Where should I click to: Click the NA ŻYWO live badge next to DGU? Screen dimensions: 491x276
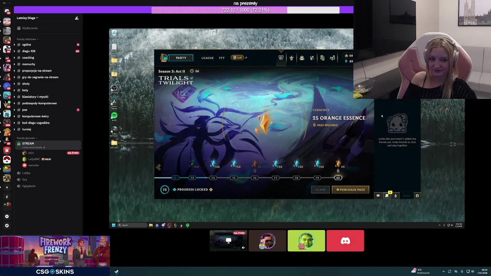coord(73,153)
